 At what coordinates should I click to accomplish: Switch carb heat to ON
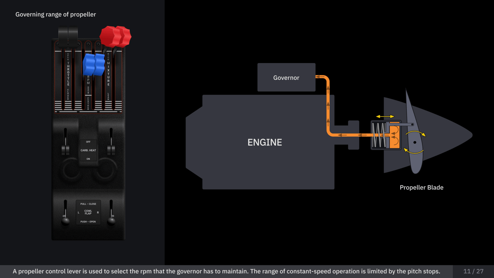coord(88,159)
